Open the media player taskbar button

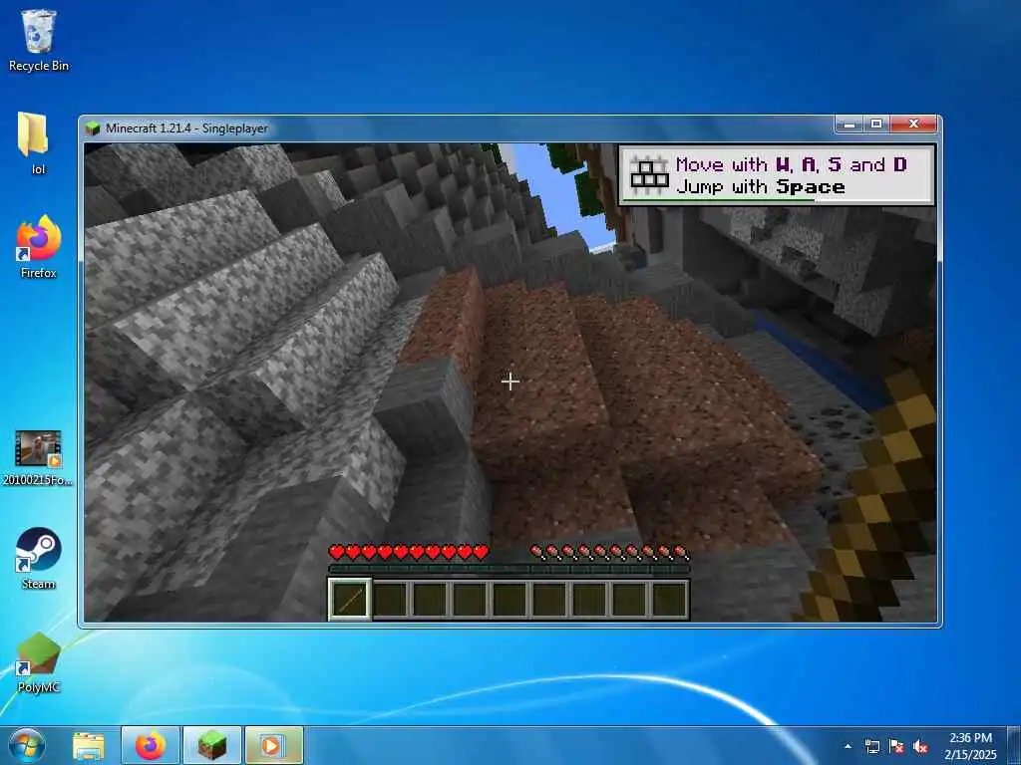coord(273,746)
